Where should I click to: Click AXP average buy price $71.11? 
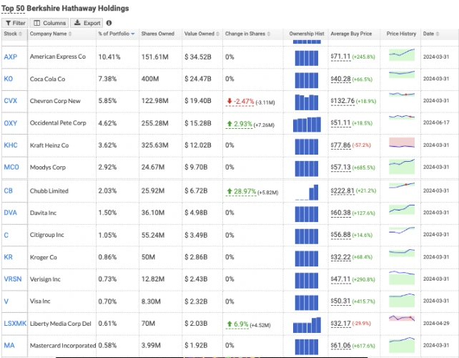coord(340,57)
